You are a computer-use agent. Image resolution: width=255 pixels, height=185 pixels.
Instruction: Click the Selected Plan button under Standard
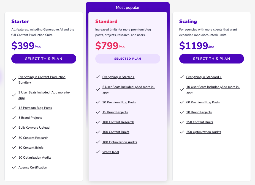(127, 59)
